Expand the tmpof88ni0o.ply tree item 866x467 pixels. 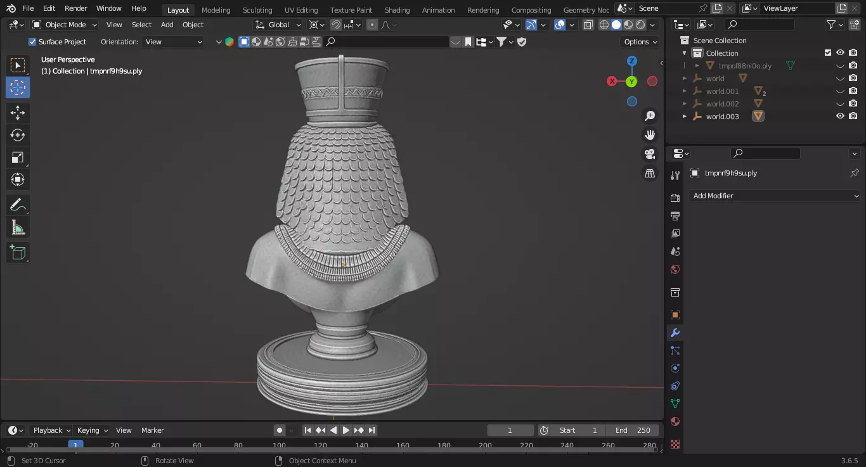[x=697, y=66]
